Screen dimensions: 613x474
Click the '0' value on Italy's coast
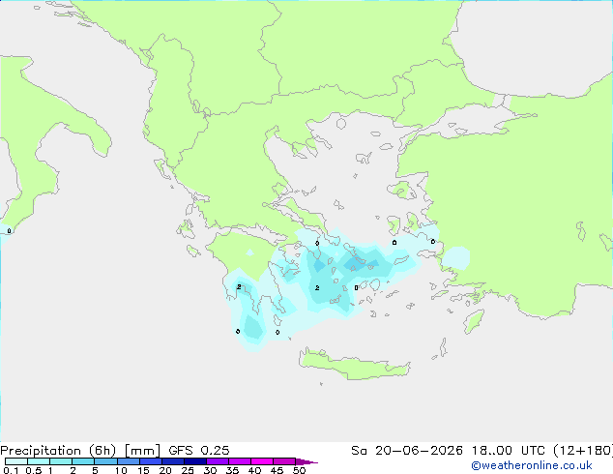point(9,231)
